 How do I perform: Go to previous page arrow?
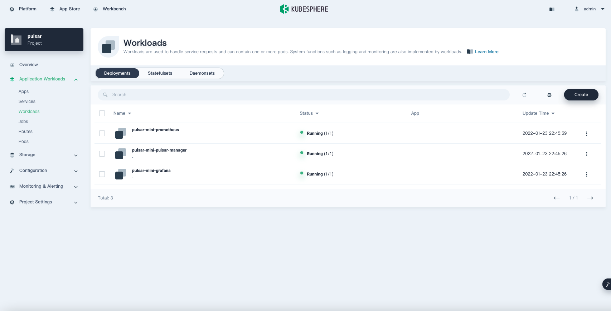tap(557, 198)
